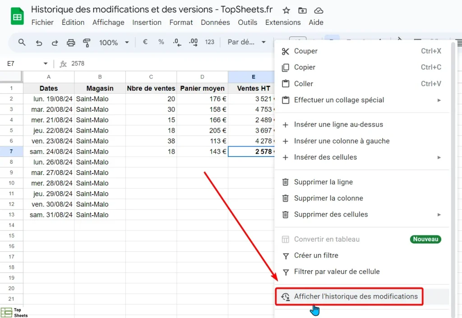Expand the name box dropdown arrow

46,64
